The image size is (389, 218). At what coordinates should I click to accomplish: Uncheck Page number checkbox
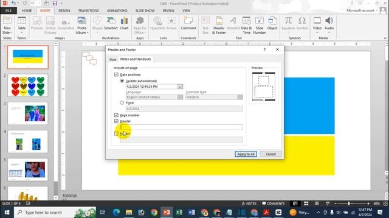click(116, 115)
